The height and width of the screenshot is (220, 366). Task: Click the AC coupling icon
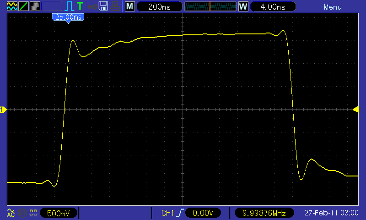[x=11, y=213]
